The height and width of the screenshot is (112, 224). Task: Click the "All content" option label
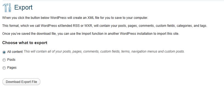click(15, 51)
